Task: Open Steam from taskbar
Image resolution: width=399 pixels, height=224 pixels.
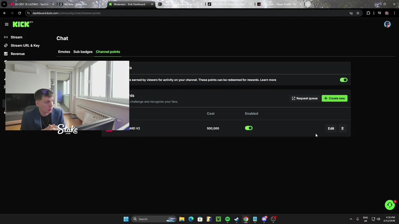Action: pyautogui.click(x=236, y=219)
